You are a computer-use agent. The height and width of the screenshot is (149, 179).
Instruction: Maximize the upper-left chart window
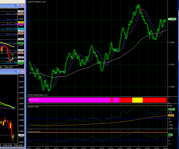click(x=19, y=6)
